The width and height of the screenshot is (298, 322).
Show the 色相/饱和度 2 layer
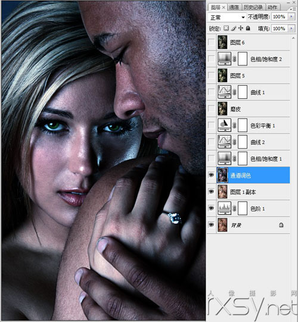[211, 59]
